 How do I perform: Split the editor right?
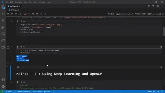[158, 6]
